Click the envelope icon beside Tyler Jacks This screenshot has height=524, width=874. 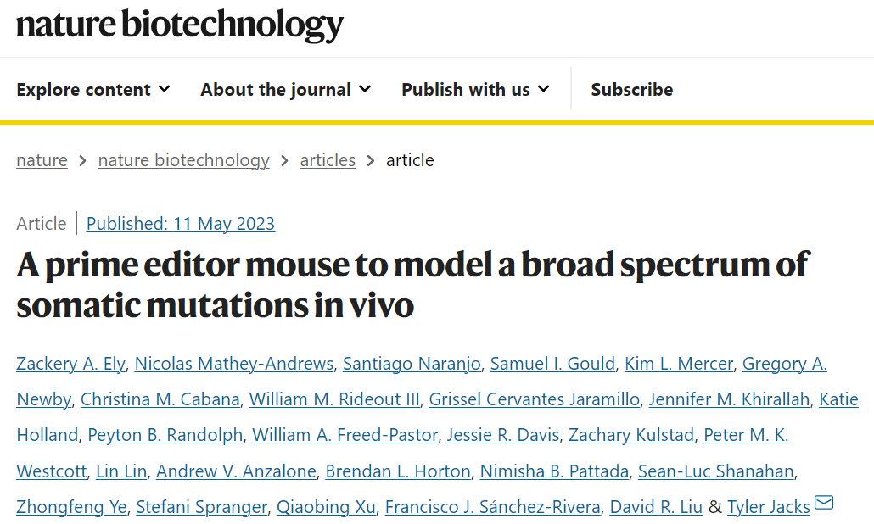tap(823, 504)
